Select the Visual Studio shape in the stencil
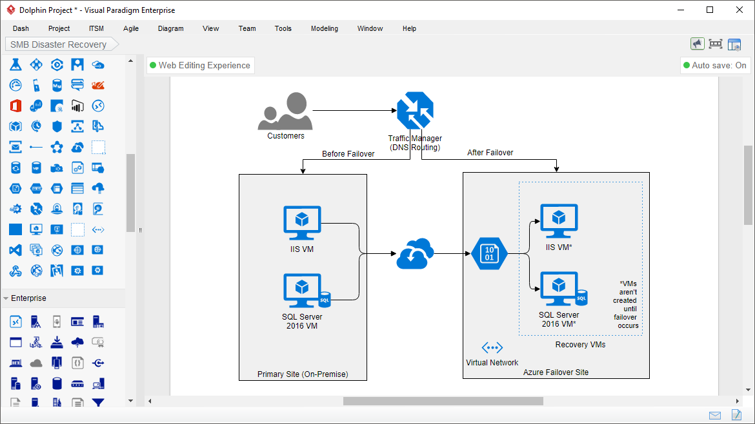Viewport: 755px width, 424px height. coord(15,249)
